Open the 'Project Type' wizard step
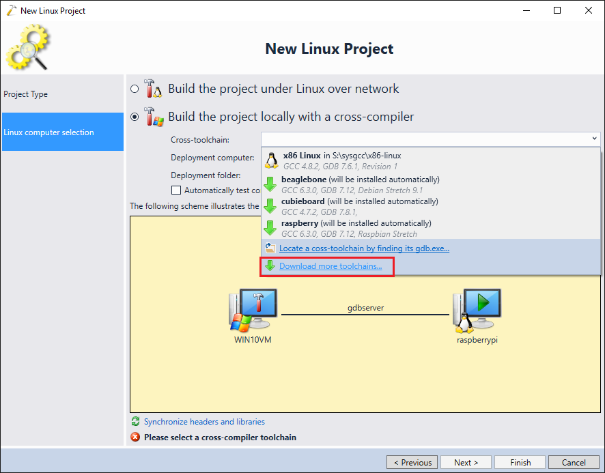Screen dimensions: 605x473 [x=63, y=94]
